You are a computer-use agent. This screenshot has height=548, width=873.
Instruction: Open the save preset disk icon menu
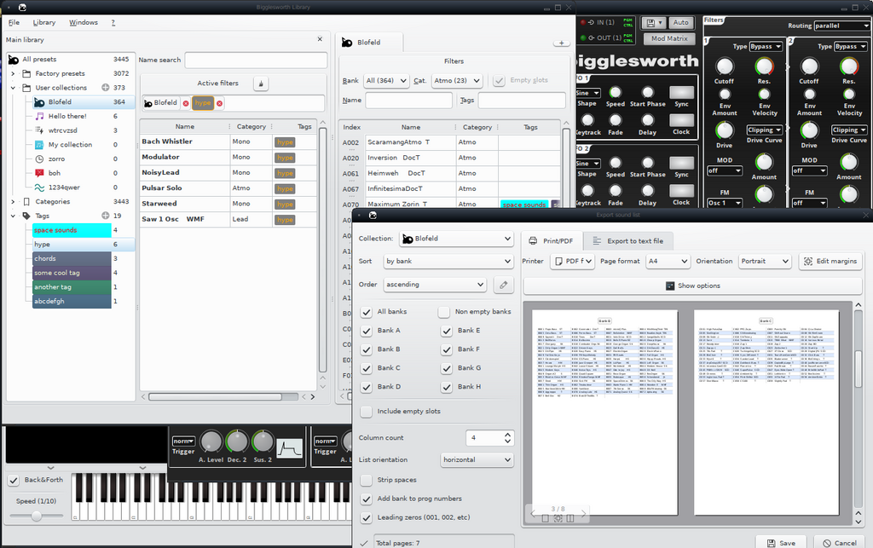656,22
